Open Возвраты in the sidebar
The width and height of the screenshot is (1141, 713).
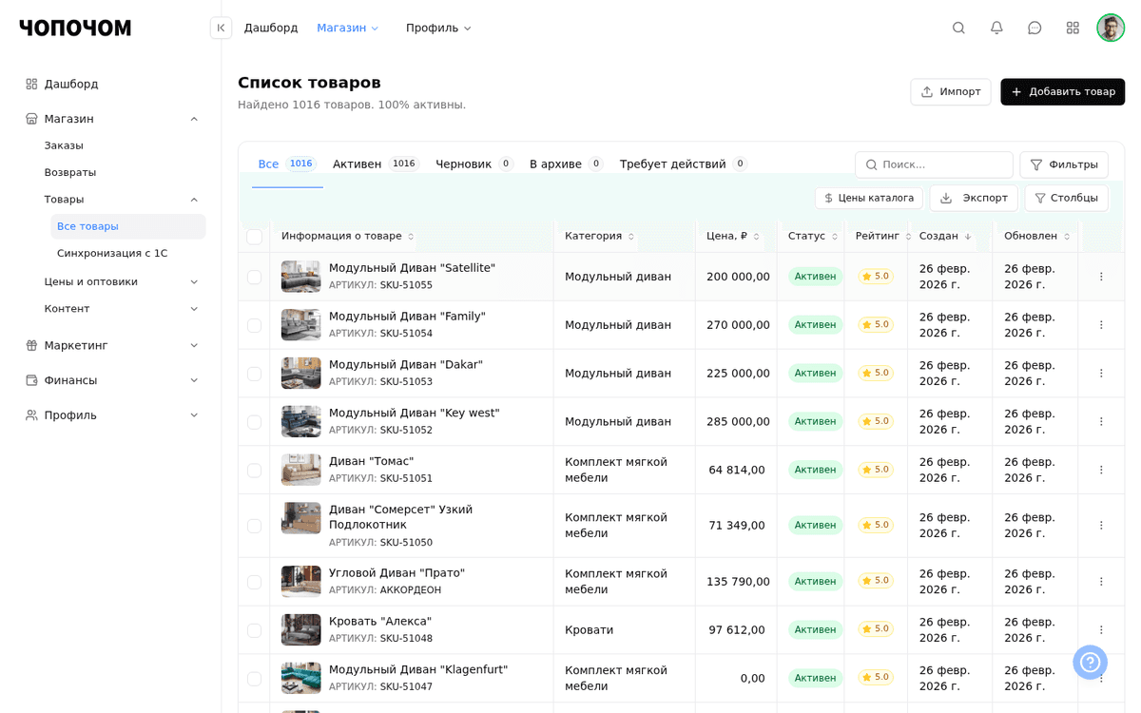pyautogui.click(x=70, y=172)
